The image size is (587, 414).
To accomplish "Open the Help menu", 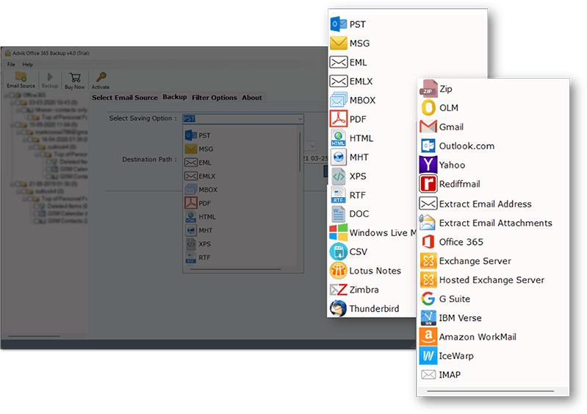I will click(28, 64).
